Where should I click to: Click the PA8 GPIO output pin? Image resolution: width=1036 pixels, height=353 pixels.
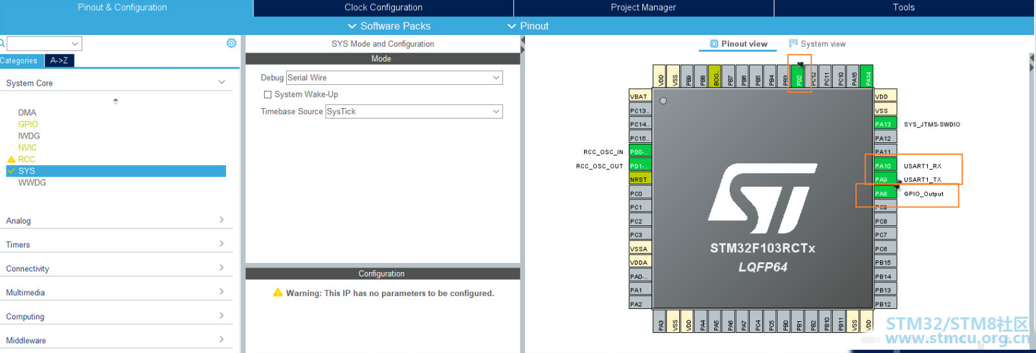pos(885,194)
